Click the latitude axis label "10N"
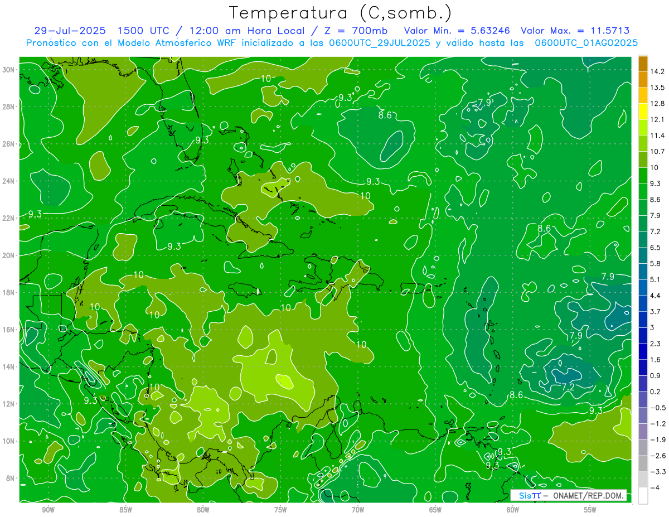The width and height of the screenshot is (669, 517). click(9, 441)
